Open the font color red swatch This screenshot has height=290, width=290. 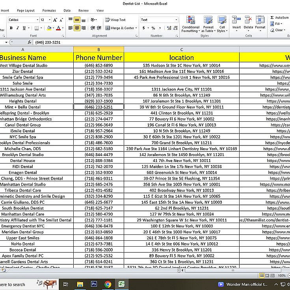click(58, 28)
